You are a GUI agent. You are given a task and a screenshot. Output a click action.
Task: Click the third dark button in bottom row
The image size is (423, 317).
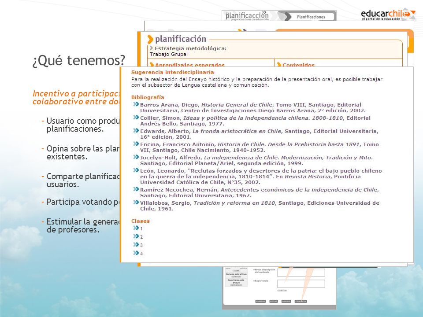tap(286, 301)
